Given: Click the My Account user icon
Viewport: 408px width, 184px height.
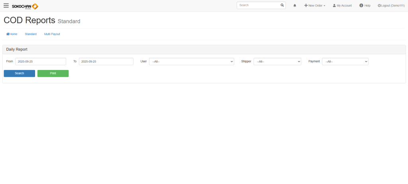Looking at the screenshot, I should 334,6.
